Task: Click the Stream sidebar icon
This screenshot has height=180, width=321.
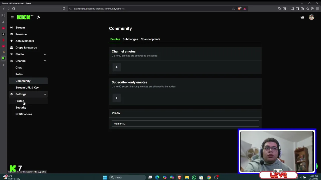Action: 11,27
